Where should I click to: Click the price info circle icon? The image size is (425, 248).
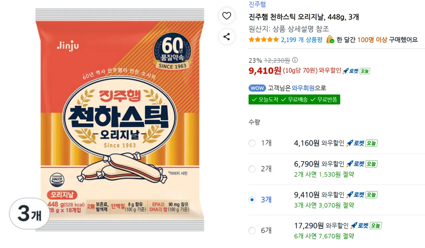pos(295,60)
